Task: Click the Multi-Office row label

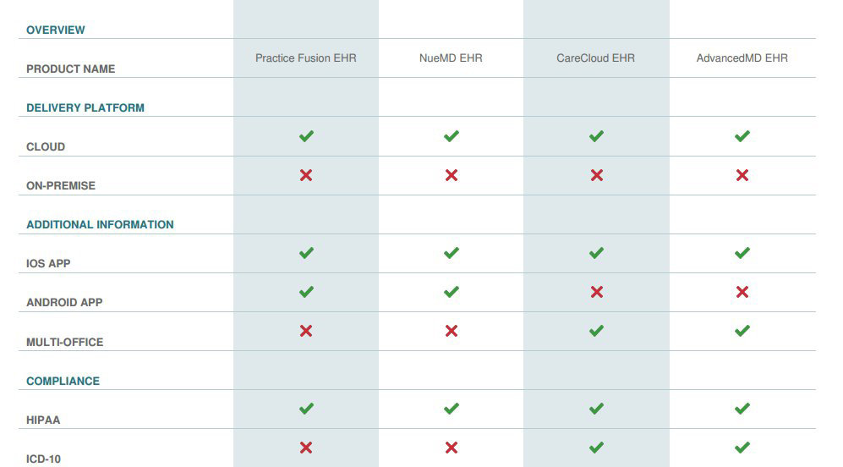Action: tap(64, 342)
